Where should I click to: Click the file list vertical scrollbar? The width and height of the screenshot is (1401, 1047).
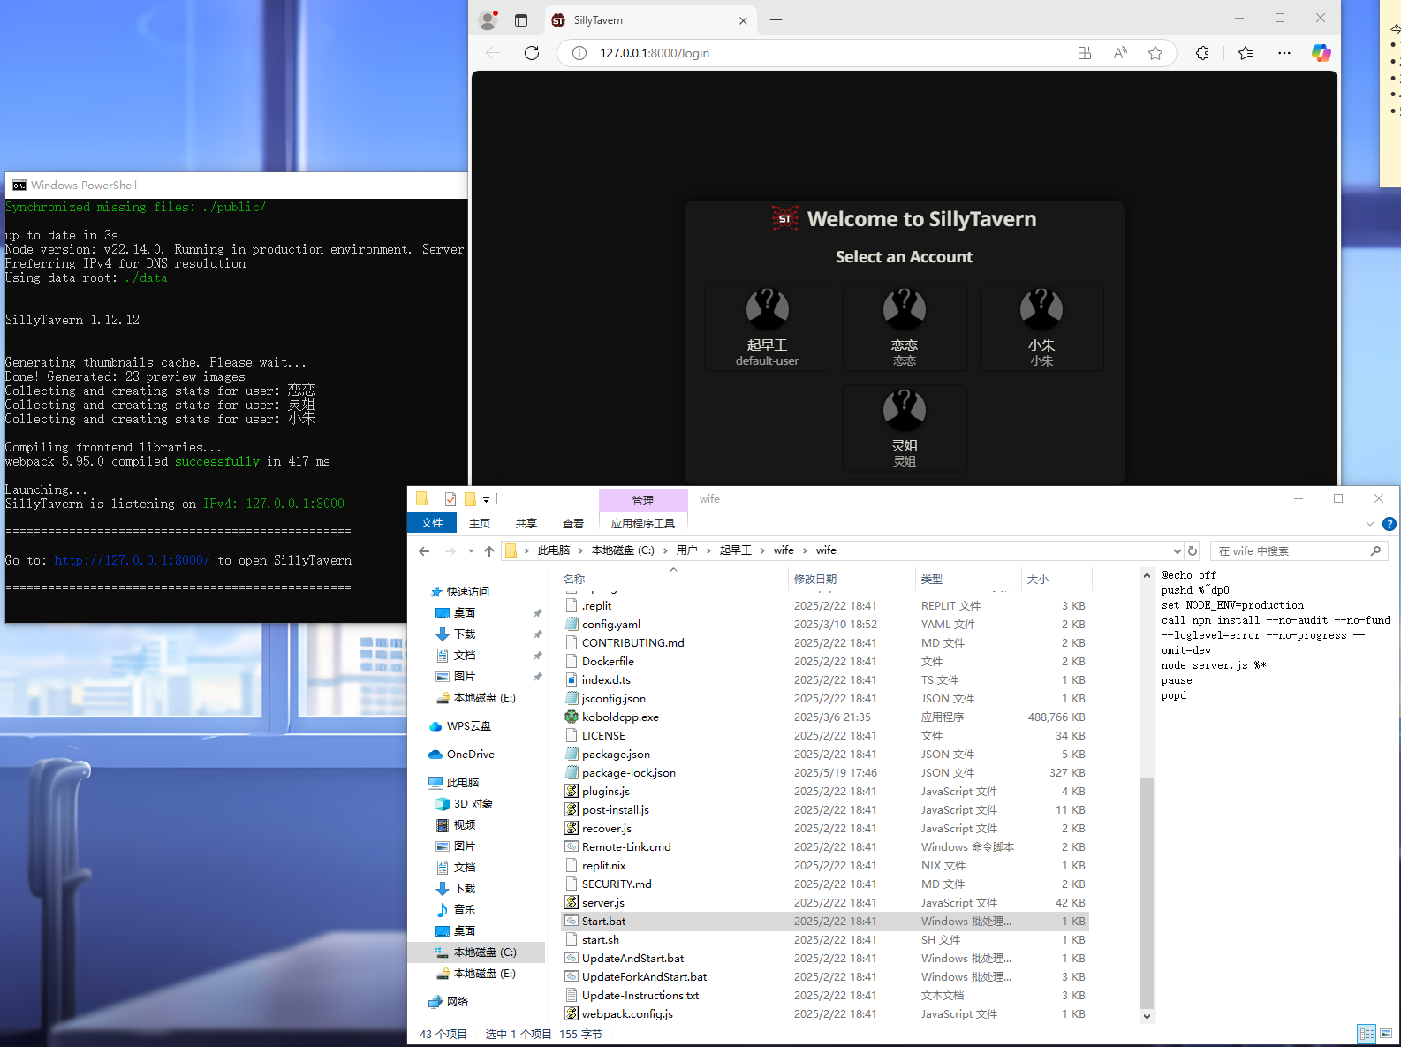1147,892
